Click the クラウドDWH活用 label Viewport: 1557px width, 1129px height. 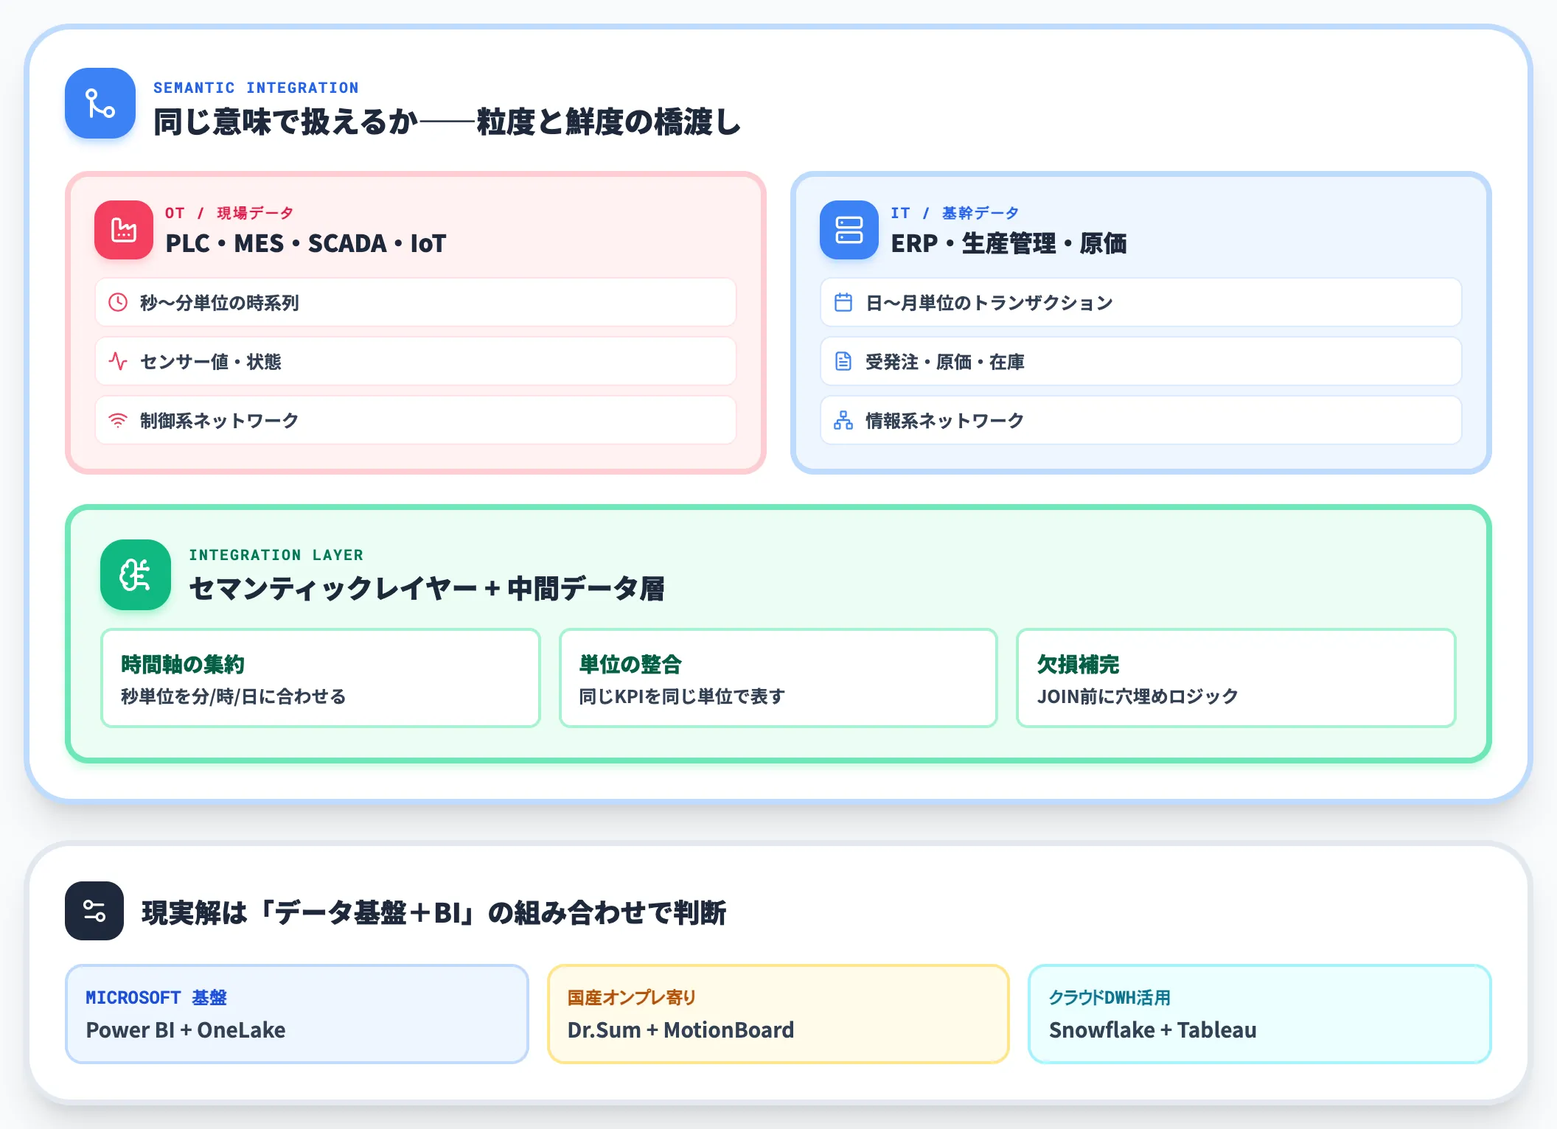click(x=1110, y=997)
